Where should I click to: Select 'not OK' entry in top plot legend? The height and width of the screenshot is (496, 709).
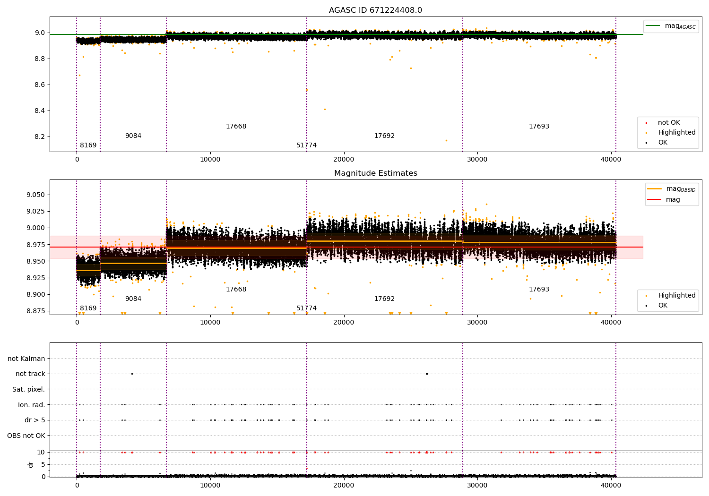[x=669, y=123]
